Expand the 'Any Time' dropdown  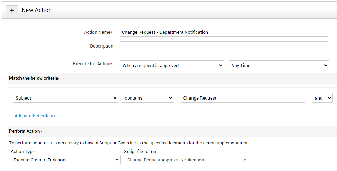pyautogui.click(x=279, y=65)
